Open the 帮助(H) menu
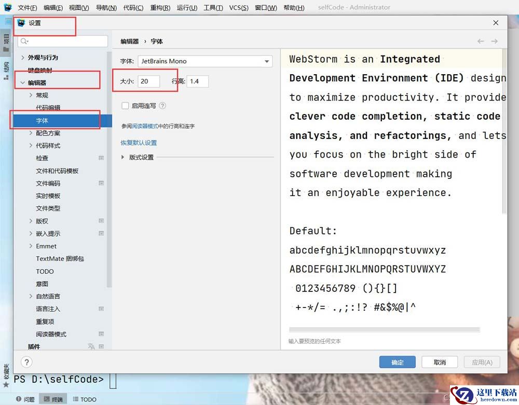The image size is (519, 405). [294, 7]
